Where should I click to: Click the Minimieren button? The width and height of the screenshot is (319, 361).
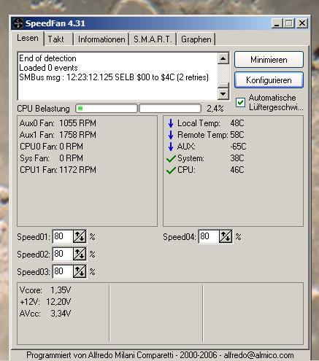[269, 60]
